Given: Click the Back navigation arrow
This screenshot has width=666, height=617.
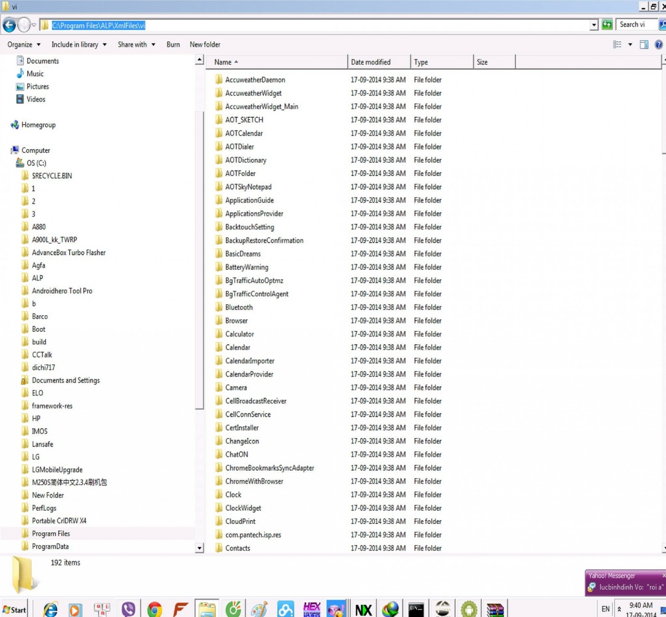Looking at the screenshot, I should tap(9, 25).
